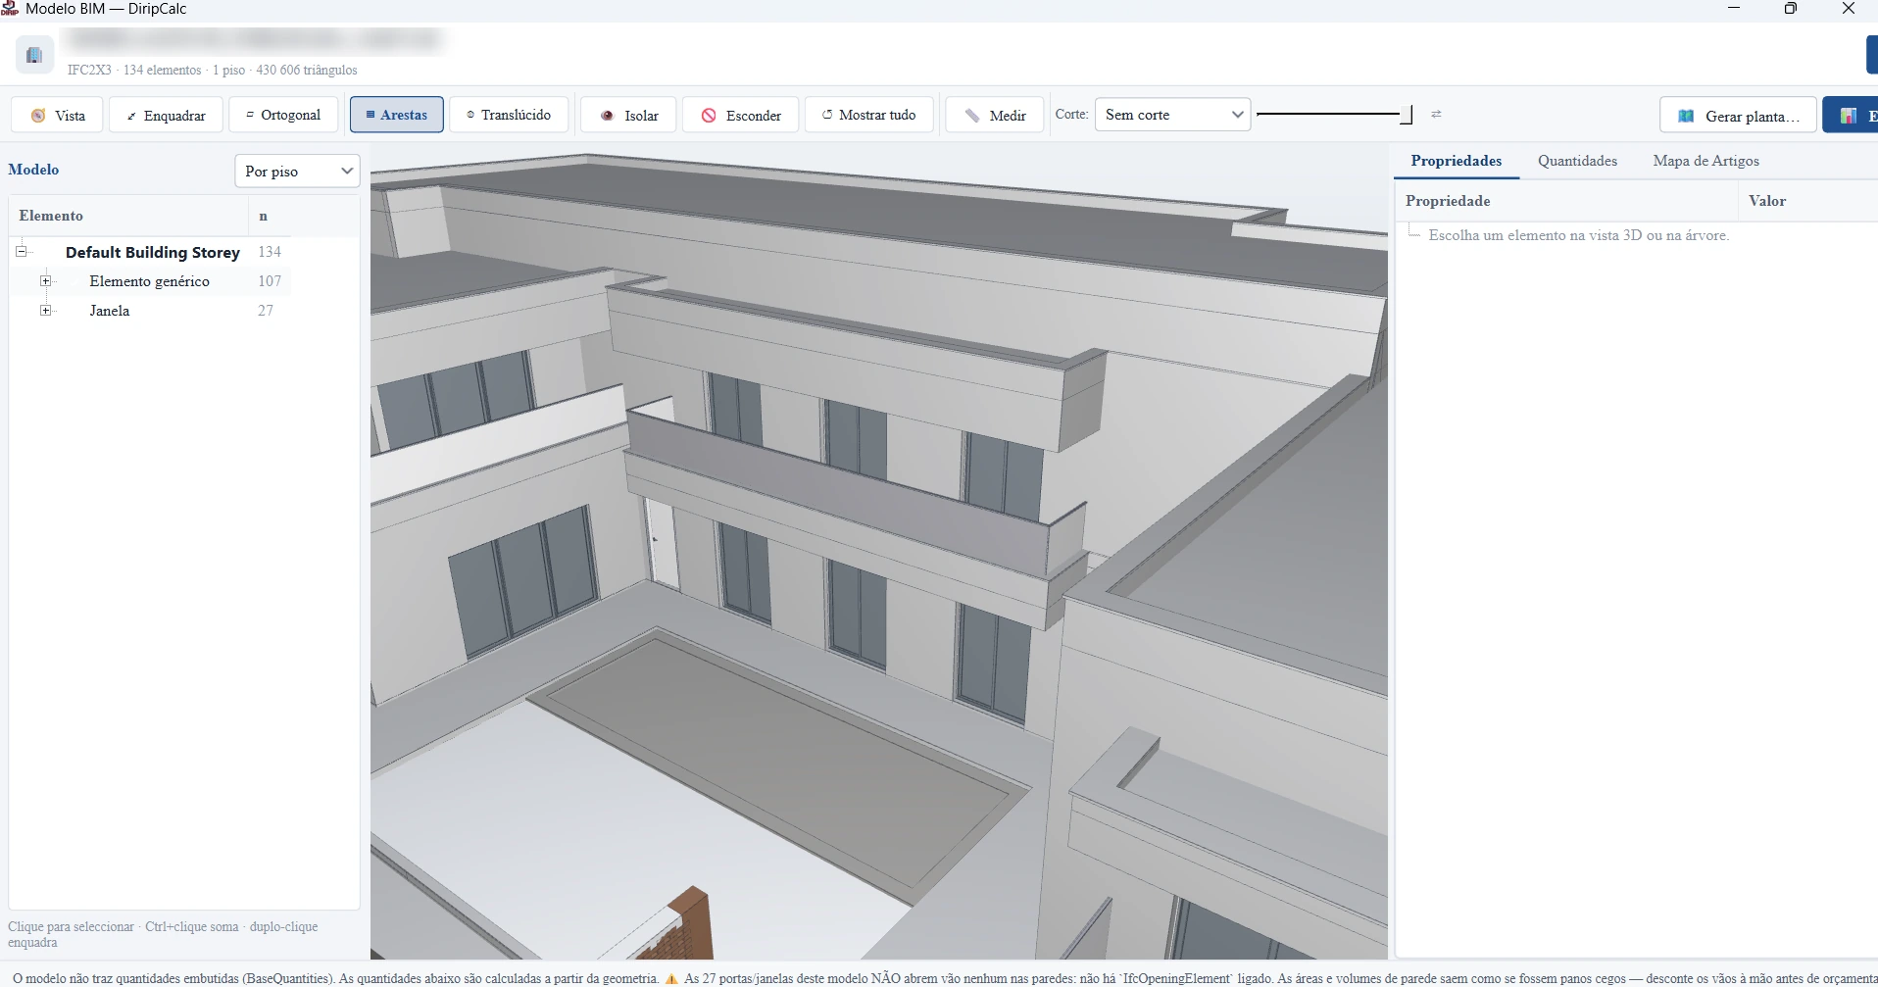Fit model with Enquadrar button
Image resolution: width=1878 pixels, height=987 pixels.
click(166, 115)
